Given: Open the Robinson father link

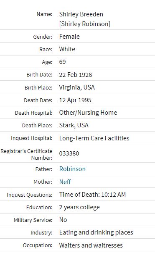Looking at the screenshot, I should pos(72,169).
